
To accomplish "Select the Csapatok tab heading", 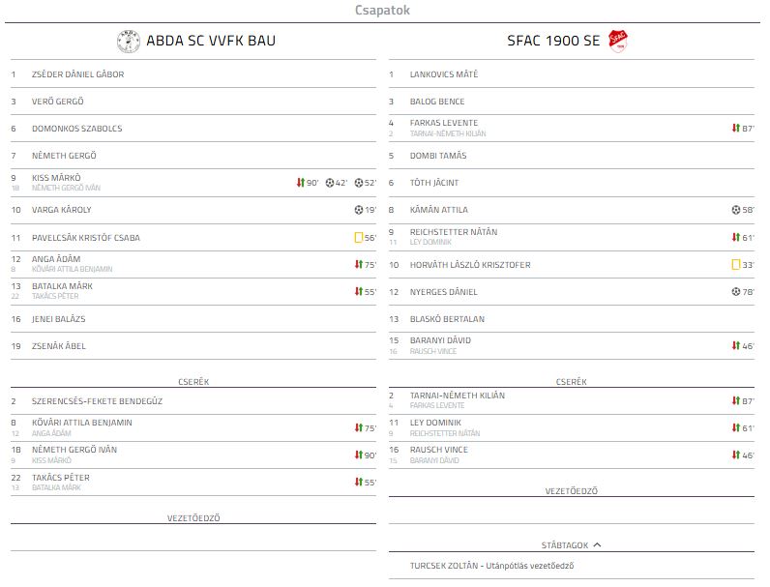I will point(382,10).
